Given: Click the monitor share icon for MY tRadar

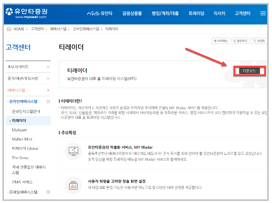Looking at the screenshot, I should click(73, 151).
